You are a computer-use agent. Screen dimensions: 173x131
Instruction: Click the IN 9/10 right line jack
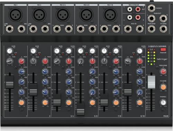[x=140, y=29]
